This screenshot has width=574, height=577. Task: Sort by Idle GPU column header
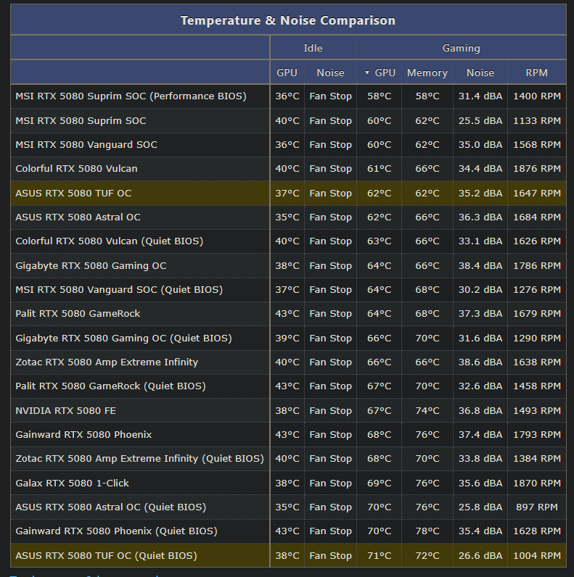287,72
